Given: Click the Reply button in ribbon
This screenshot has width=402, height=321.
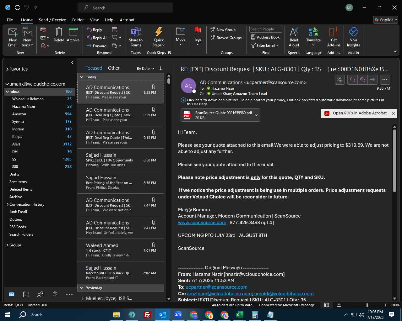Looking at the screenshot, I should click(95, 29).
